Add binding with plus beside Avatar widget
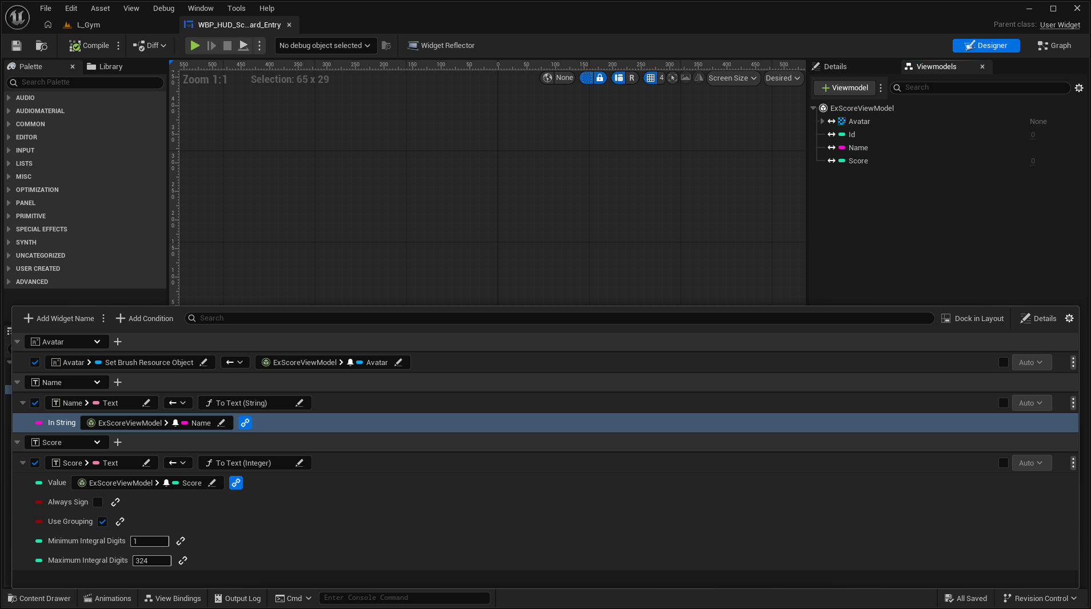Image resolution: width=1091 pixels, height=609 pixels. pos(118,342)
